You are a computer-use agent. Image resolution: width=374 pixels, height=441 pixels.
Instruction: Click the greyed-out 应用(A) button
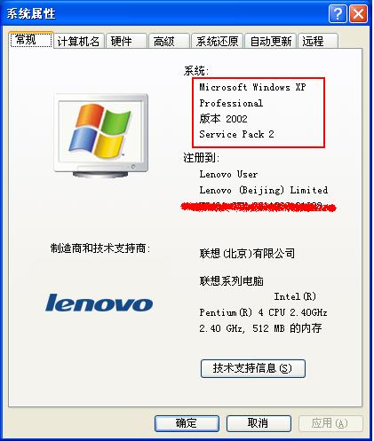tap(330, 423)
